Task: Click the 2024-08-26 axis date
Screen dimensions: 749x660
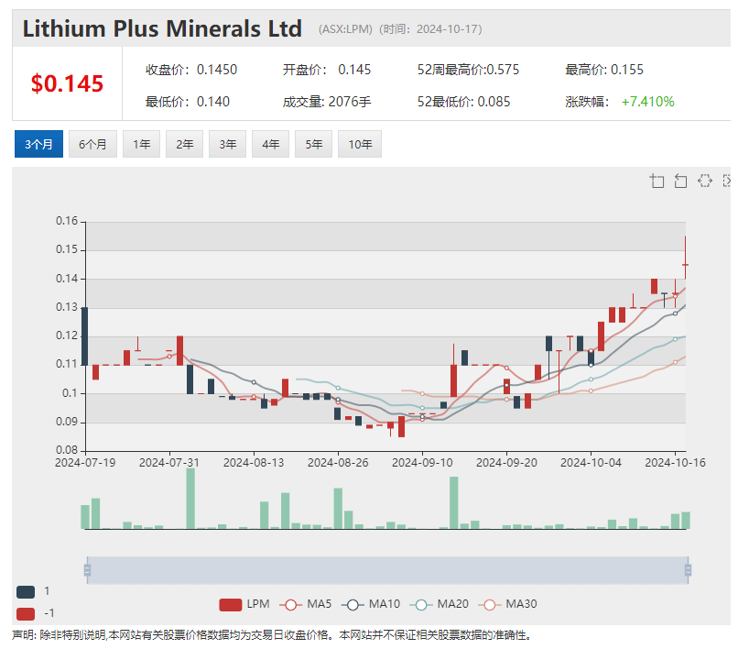Action: 338,463
